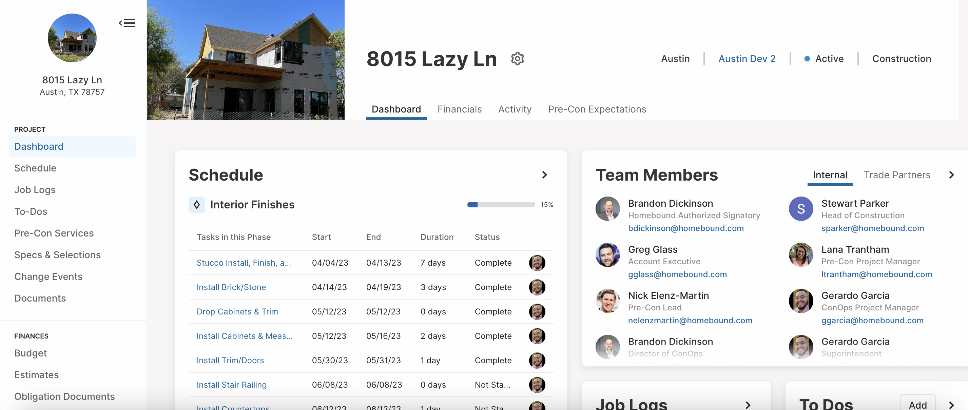Click the house photo thumbnail in sidebar
The image size is (968, 410).
pyautogui.click(x=72, y=38)
